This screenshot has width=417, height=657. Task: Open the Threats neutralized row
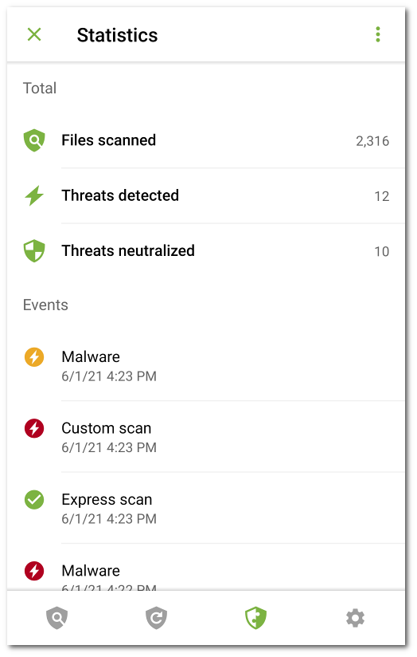click(x=206, y=251)
